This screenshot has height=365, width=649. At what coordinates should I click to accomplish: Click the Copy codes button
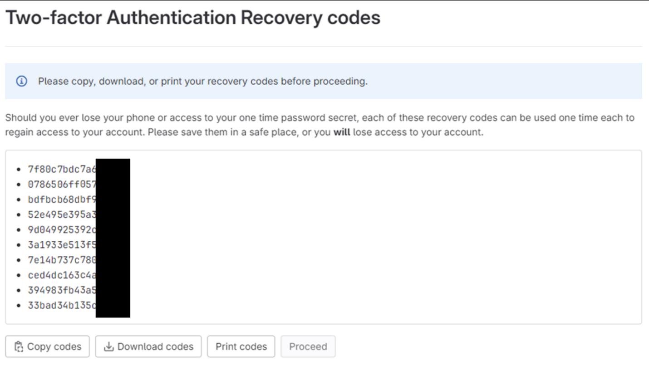pyautogui.click(x=47, y=346)
